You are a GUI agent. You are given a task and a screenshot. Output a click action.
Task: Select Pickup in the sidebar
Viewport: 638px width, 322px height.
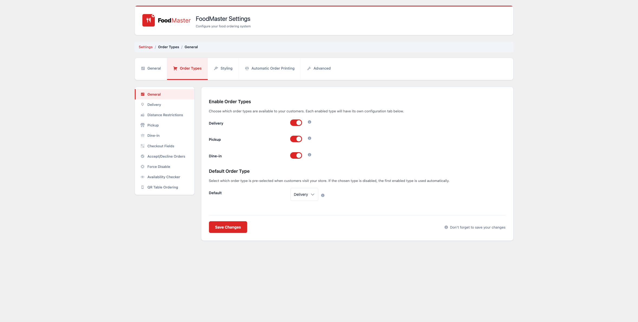[x=165, y=125]
